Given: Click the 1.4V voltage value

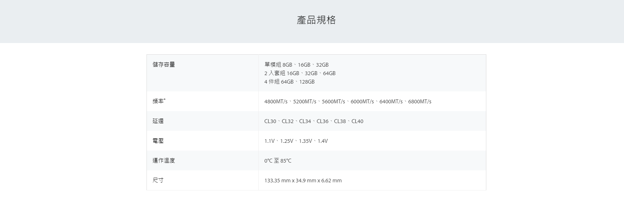Looking at the screenshot, I should pos(322,141).
